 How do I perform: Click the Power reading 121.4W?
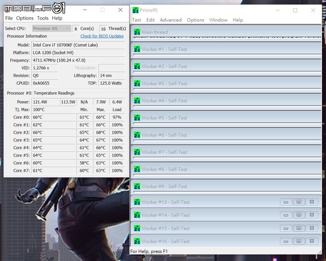point(45,102)
